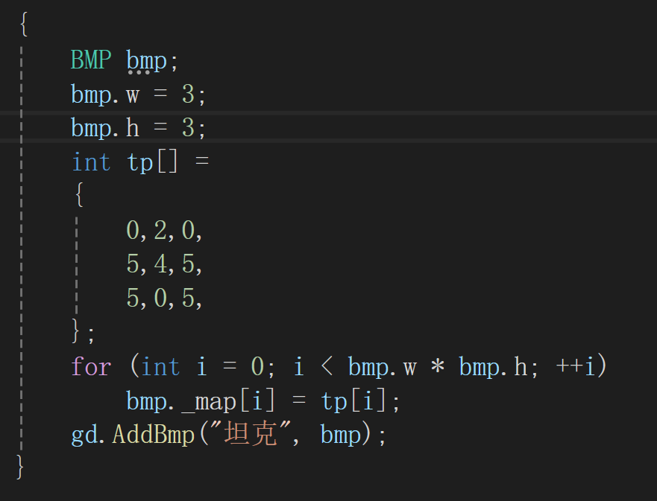Screen dimensions: 657x501
Task: Click 'bmp.w * bmp.h' loop condition
Action: (438, 367)
